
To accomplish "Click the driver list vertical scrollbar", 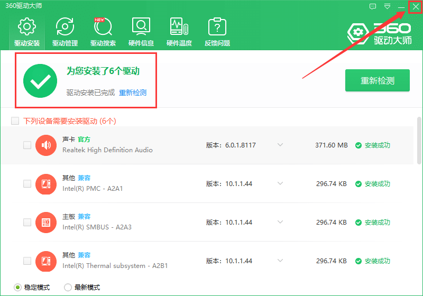I will point(419,140).
